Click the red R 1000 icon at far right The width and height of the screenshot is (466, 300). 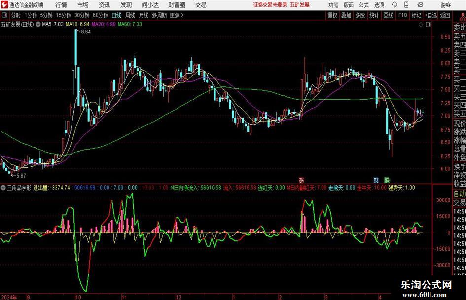[x=463, y=17]
